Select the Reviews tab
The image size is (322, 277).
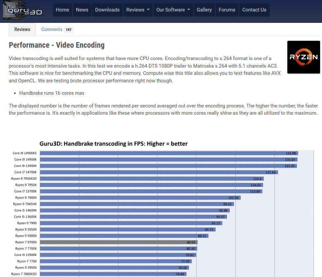22,30
